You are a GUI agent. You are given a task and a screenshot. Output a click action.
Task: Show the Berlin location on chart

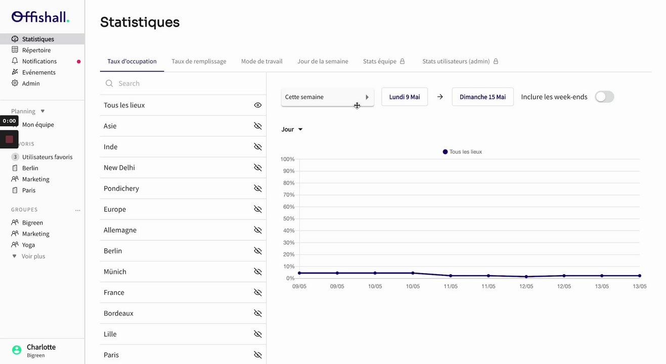click(x=258, y=251)
